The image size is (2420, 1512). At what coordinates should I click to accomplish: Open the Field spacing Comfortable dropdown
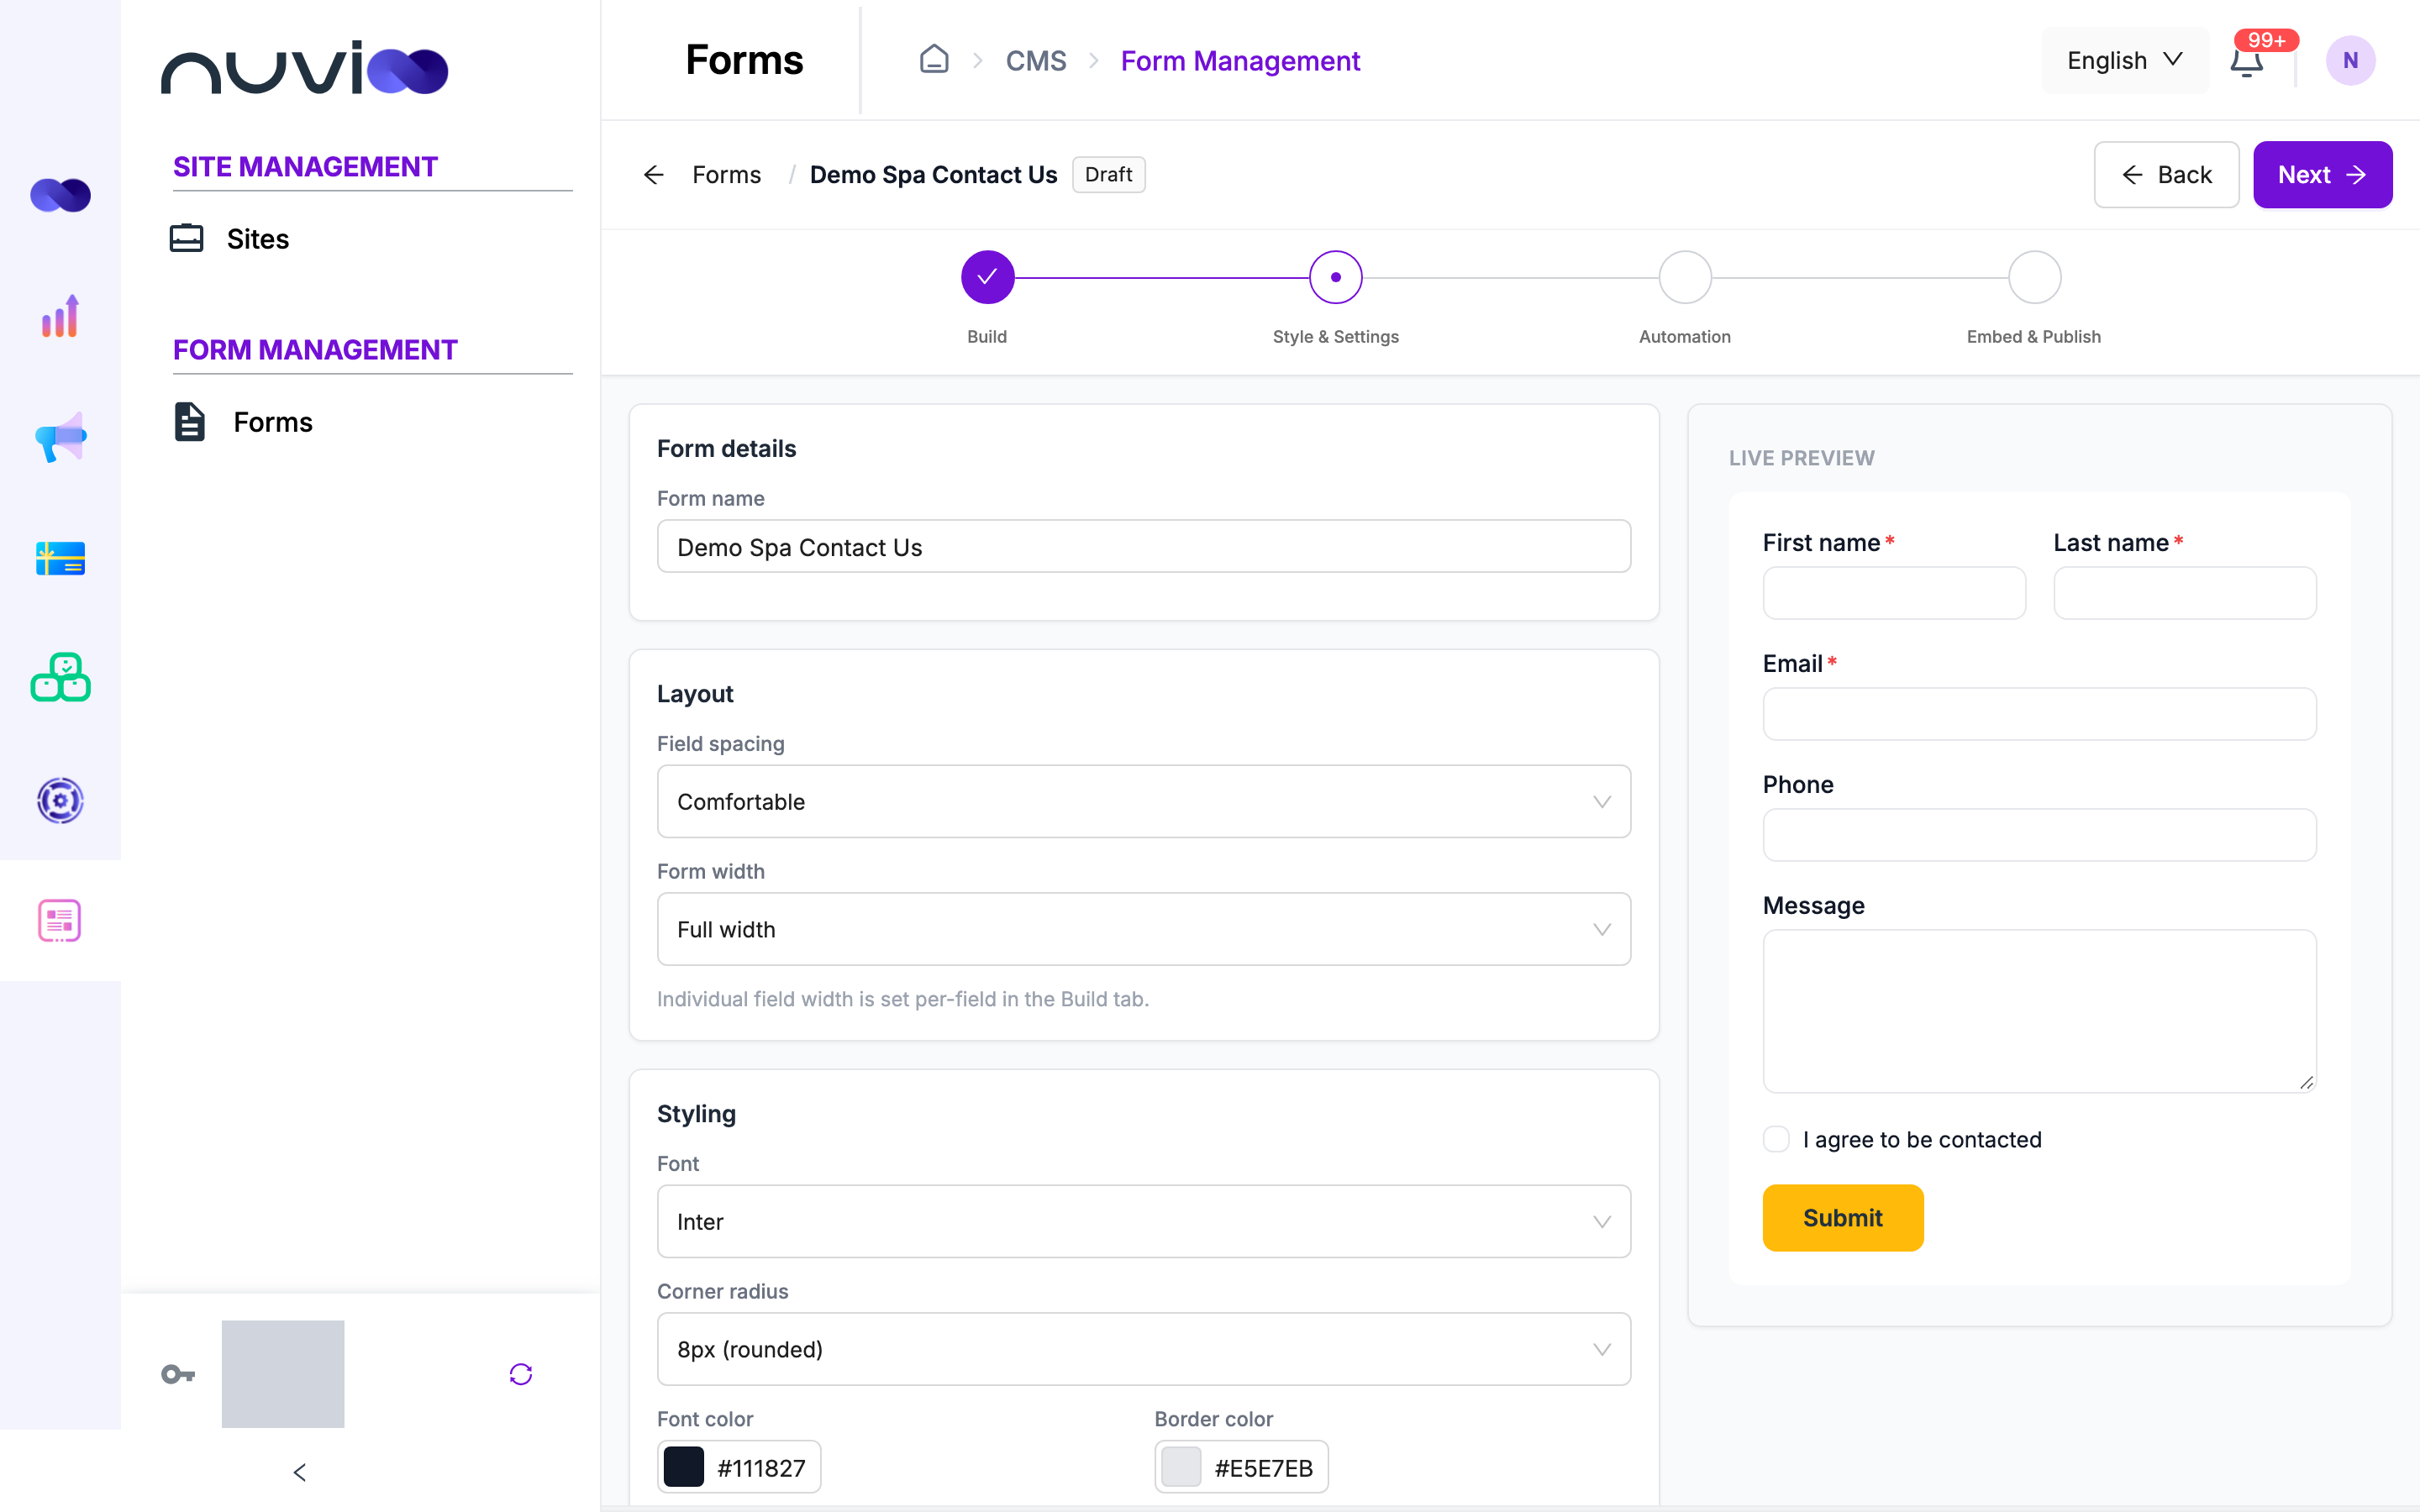coord(1144,801)
